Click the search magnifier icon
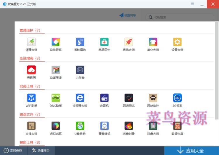 [150, 17]
